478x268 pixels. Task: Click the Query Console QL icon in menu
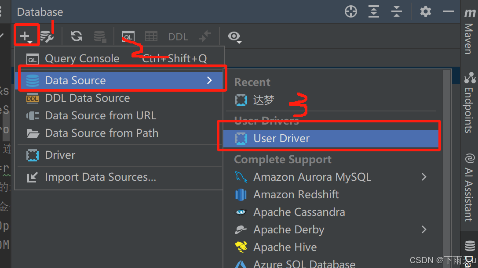pos(32,59)
